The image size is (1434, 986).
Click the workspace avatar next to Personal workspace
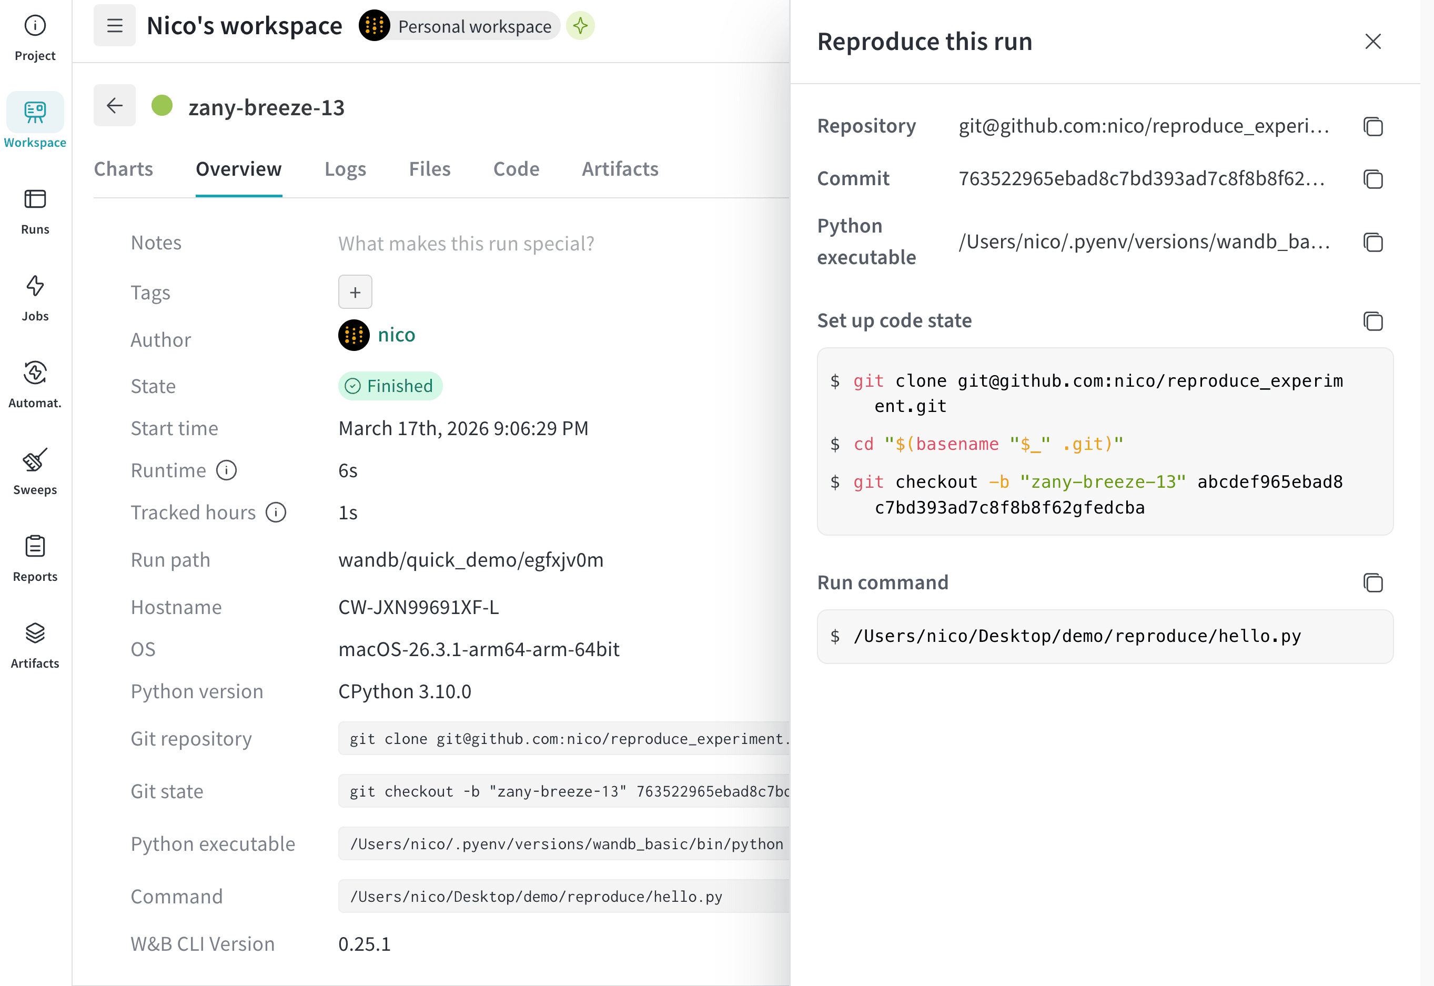[x=374, y=26]
